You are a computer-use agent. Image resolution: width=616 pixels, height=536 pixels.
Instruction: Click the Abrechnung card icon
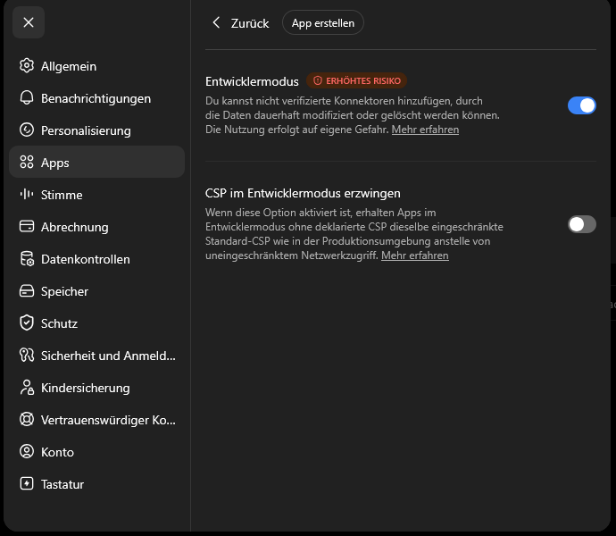[x=27, y=227]
